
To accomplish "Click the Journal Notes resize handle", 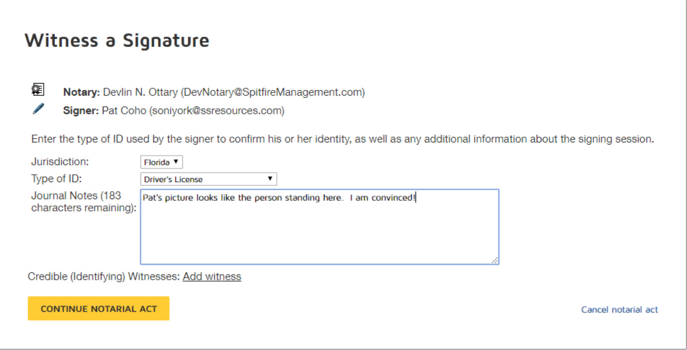I will tap(494, 260).
